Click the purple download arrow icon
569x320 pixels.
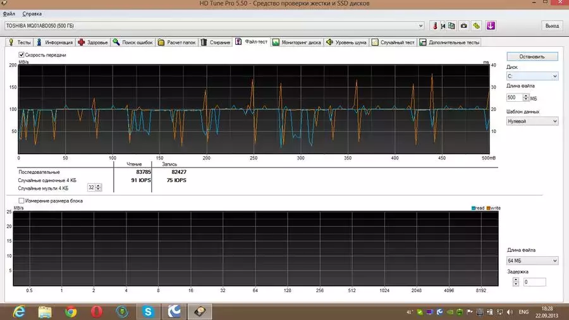[491, 26]
